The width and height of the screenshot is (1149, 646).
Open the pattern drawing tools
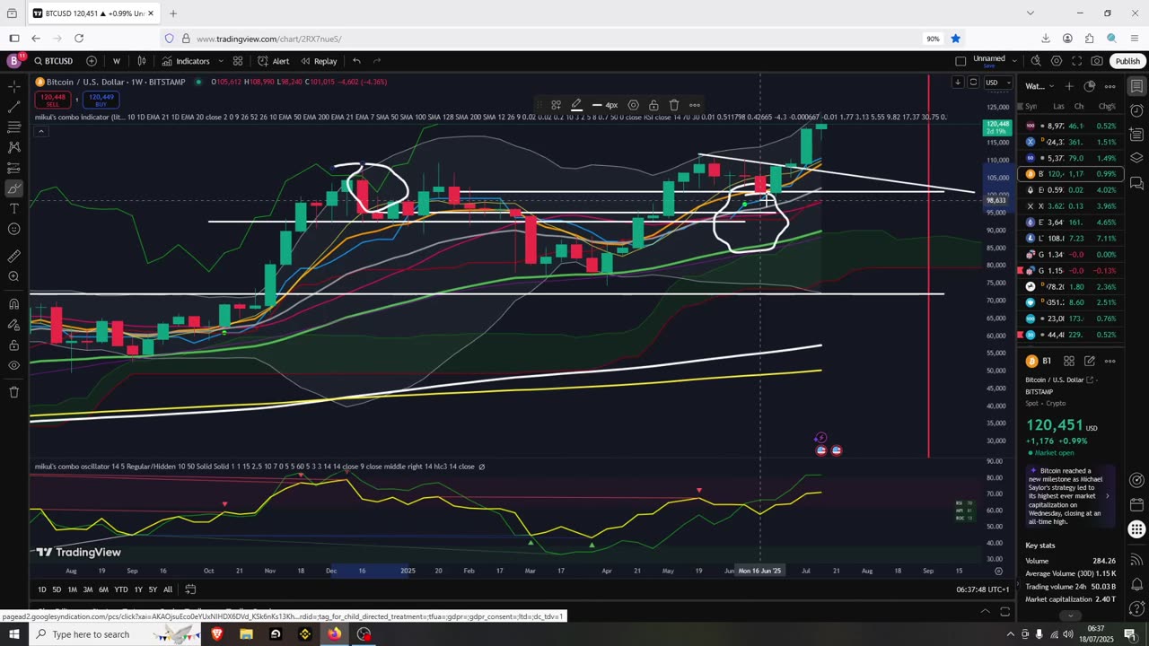[x=13, y=148]
